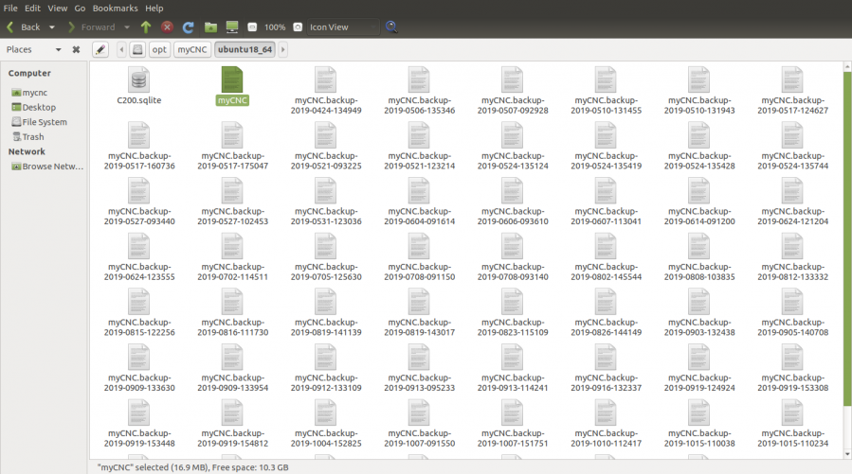Click the magnifier Search icon in the toolbar
The image size is (852, 474).
point(391,27)
